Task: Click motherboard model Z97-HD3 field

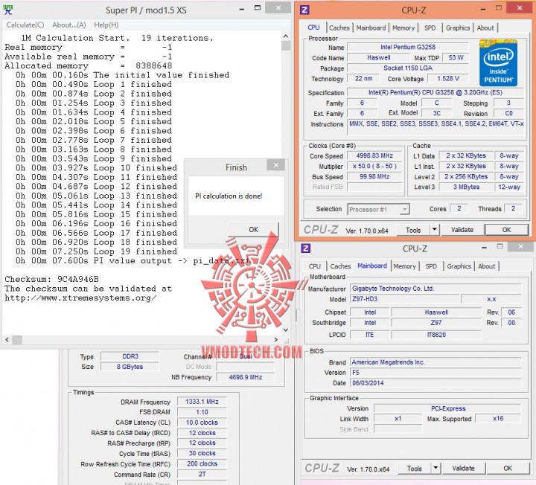Action: click(x=405, y=299)
